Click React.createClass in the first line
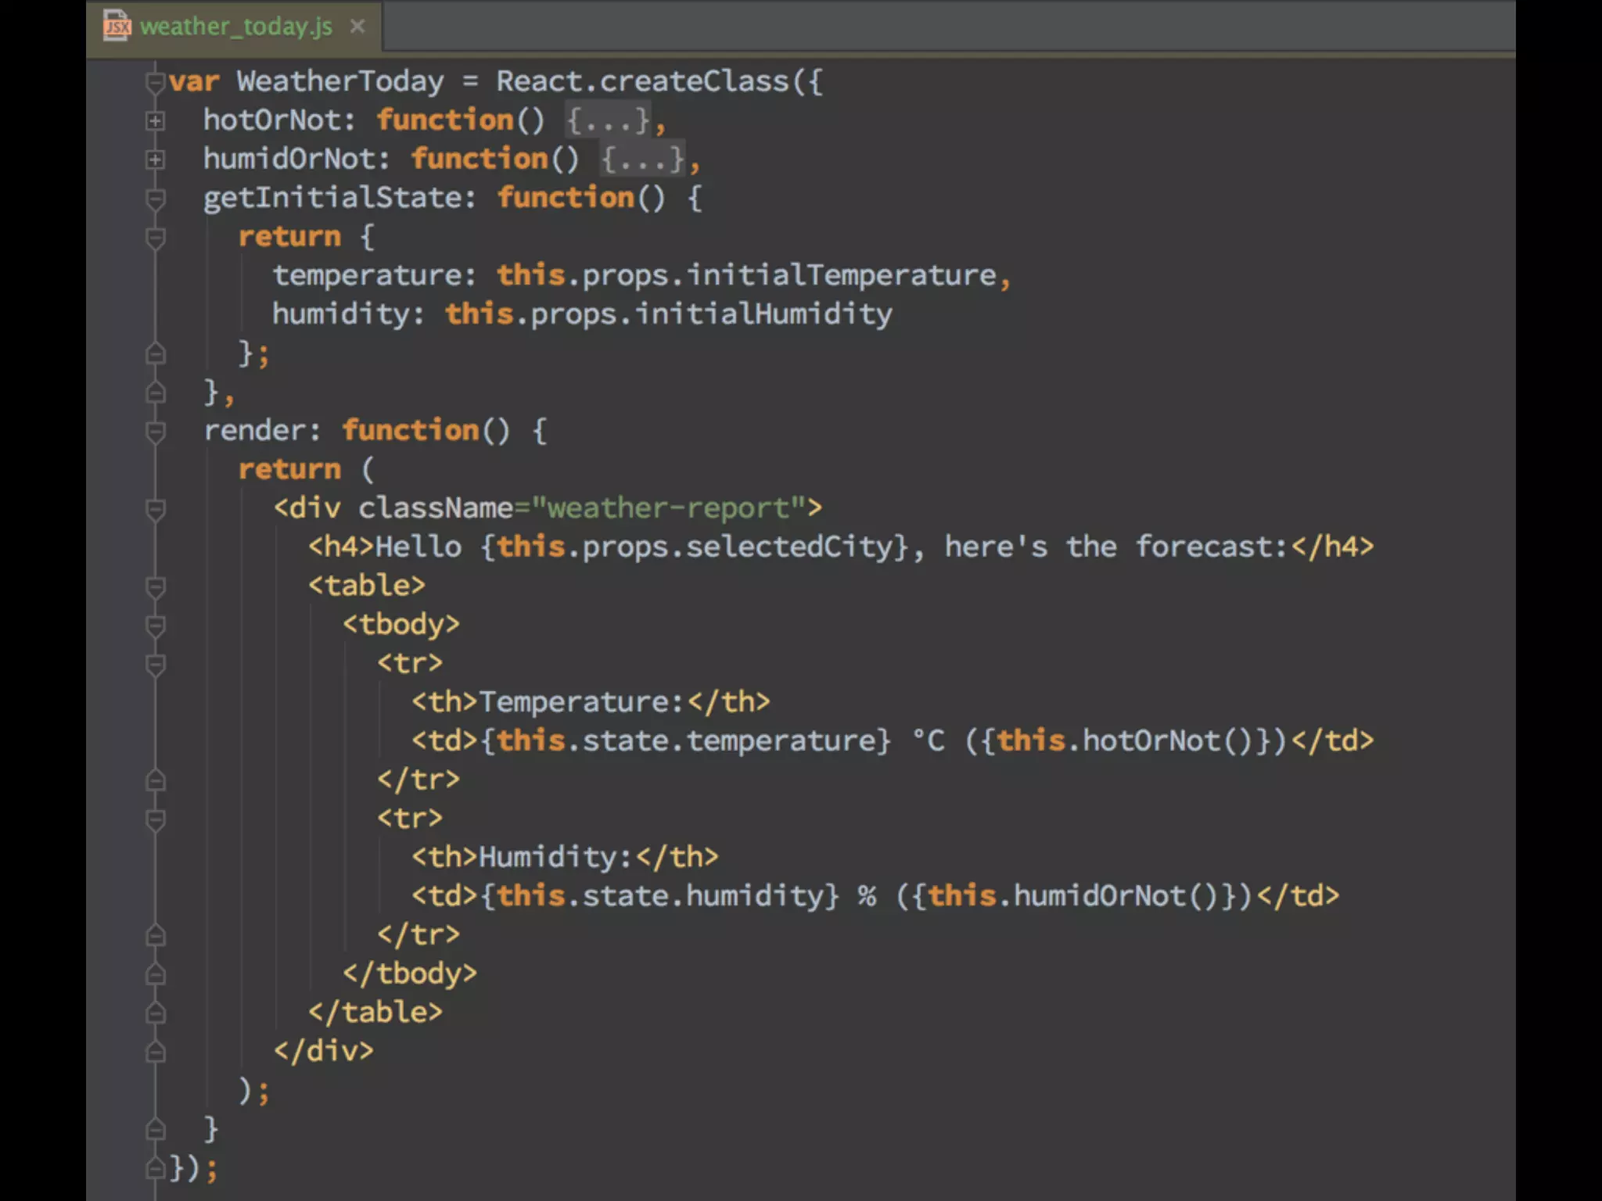The image size is (1602, 1201). pos(642,81)
